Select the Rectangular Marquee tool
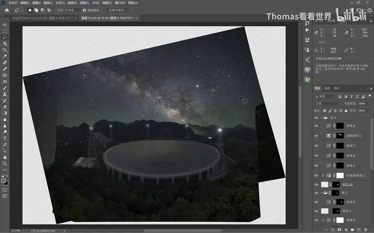 (x=5, y=31)
